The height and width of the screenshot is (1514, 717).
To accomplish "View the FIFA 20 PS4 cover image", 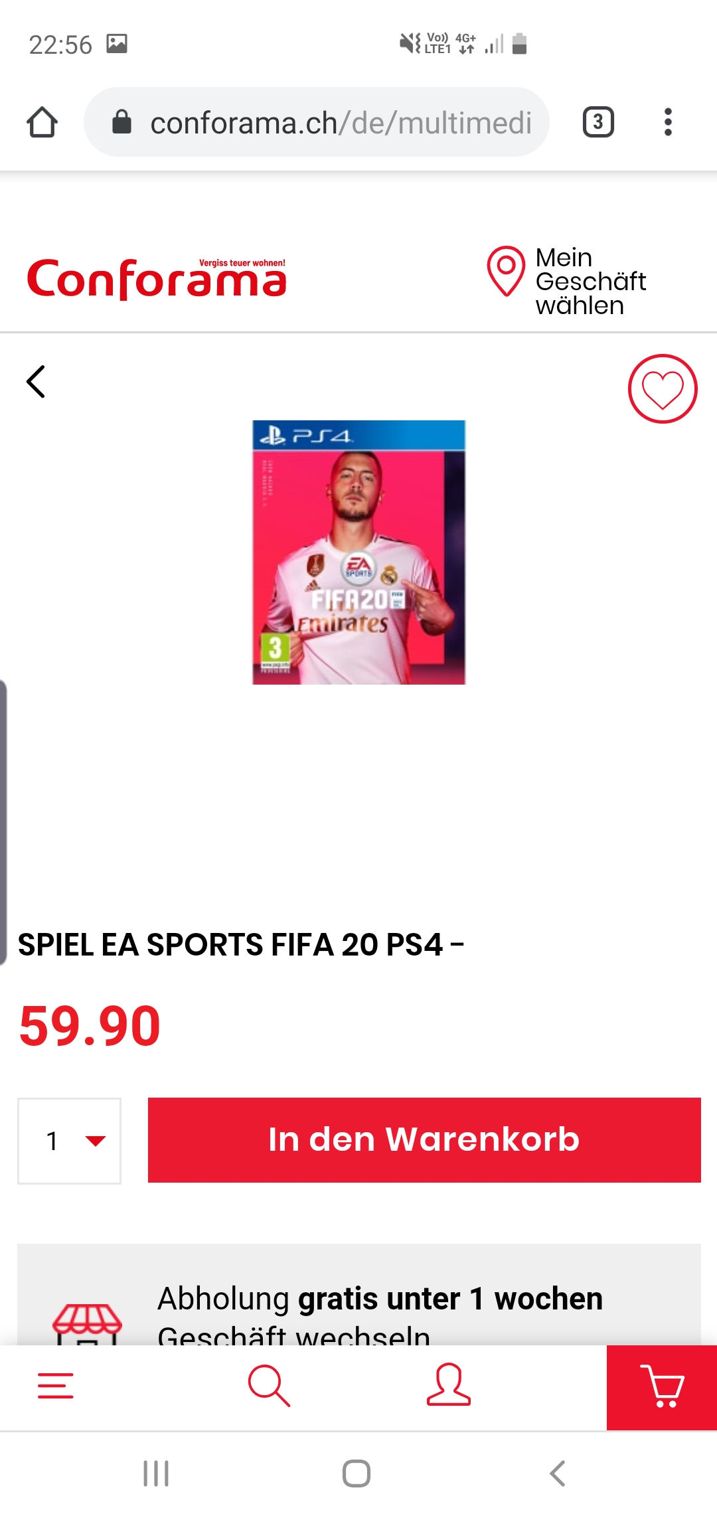I will pyautogui.click(x=358, y=552).
